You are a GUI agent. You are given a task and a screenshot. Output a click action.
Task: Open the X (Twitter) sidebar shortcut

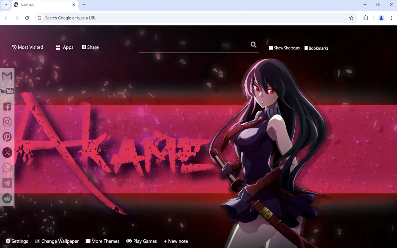click(7, 152)
